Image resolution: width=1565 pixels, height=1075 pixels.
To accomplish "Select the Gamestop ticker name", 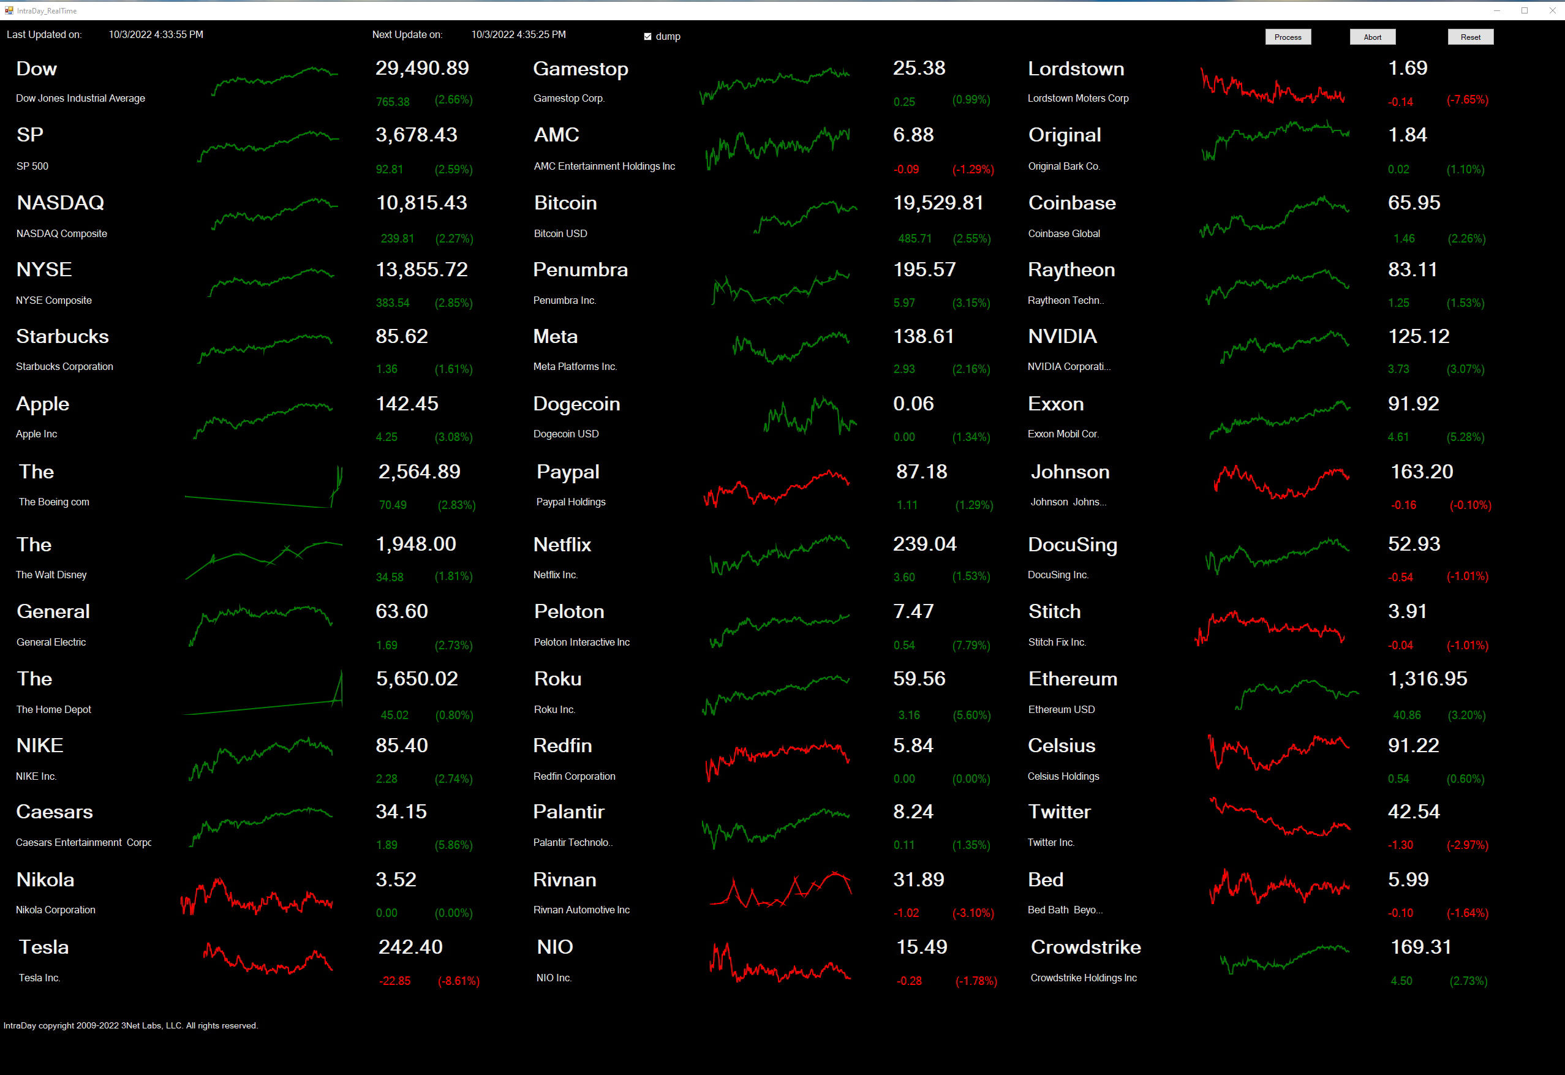I will (581, 69).
